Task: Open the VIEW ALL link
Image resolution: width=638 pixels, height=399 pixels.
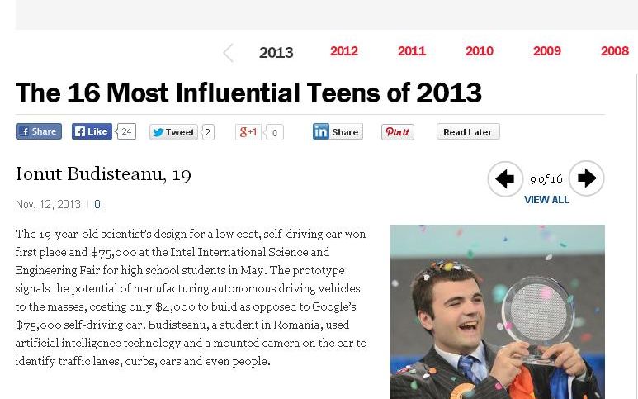Action: tap(546, 200)
